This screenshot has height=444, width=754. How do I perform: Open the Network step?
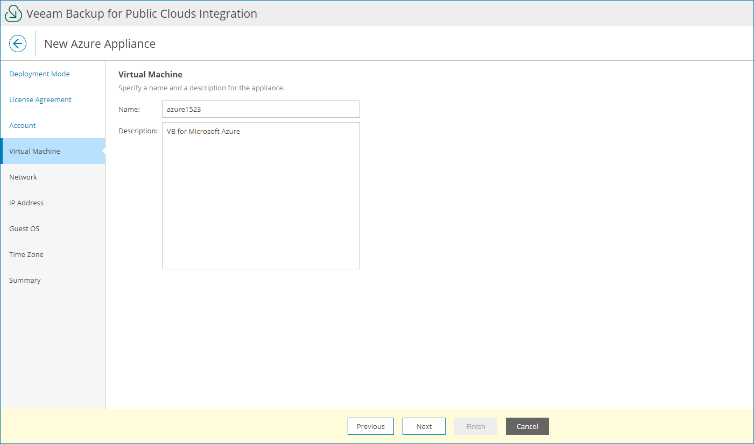tap(23, 177)
